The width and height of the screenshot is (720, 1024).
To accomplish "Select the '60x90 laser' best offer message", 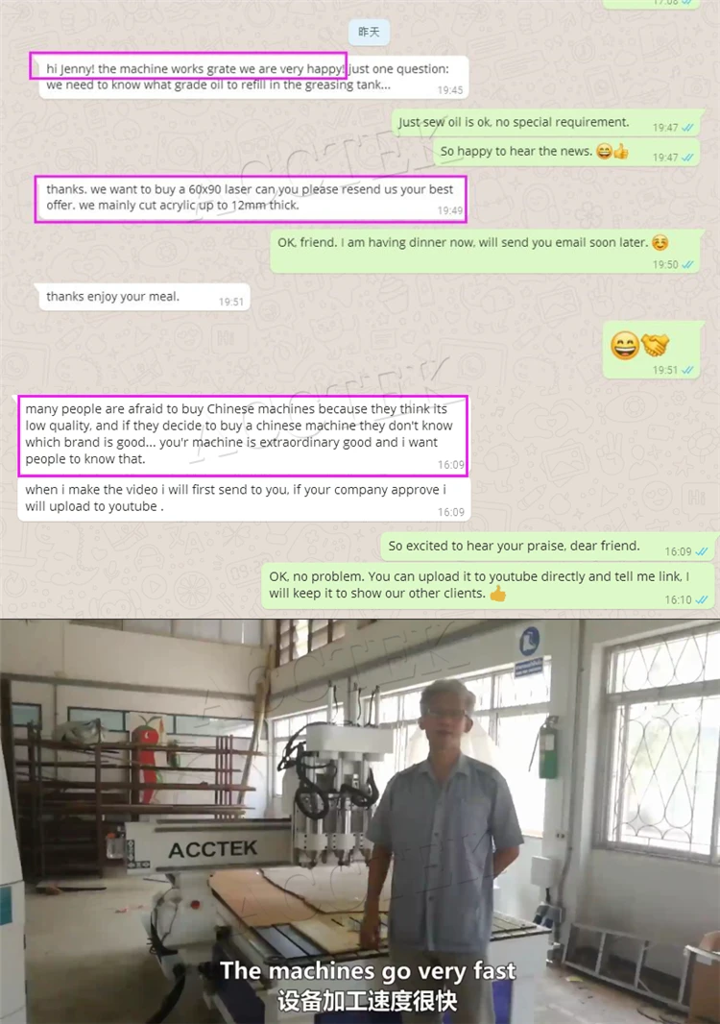I will click(x=251, y=199).
